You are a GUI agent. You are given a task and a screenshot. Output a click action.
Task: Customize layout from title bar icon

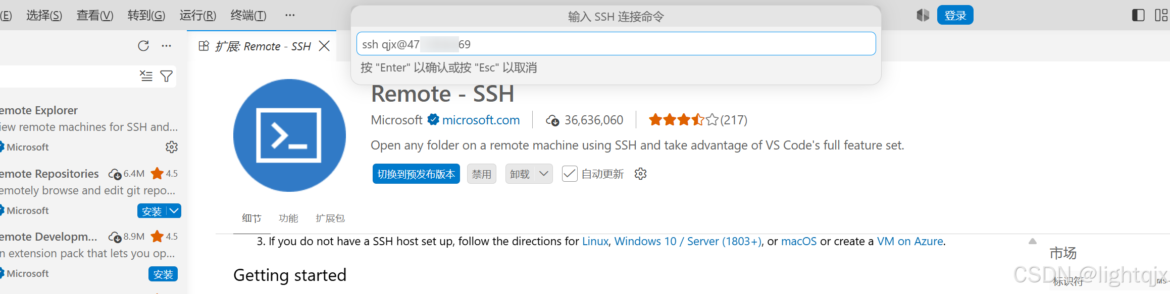[1161, 15]
